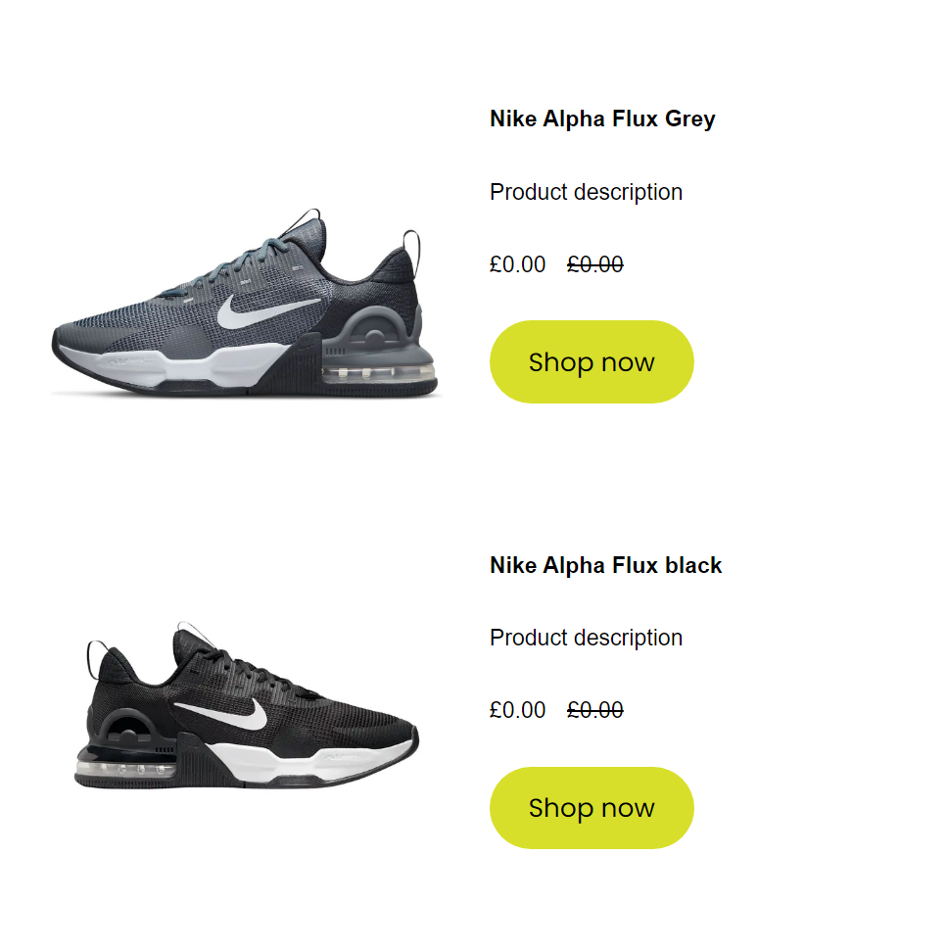Click the £0.00 price under the black shoe
Screen dimensions: 947x950
517,709
